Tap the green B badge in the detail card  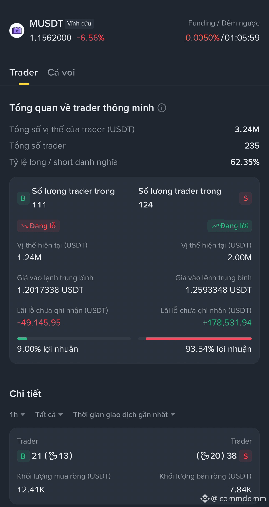[23, 456]
